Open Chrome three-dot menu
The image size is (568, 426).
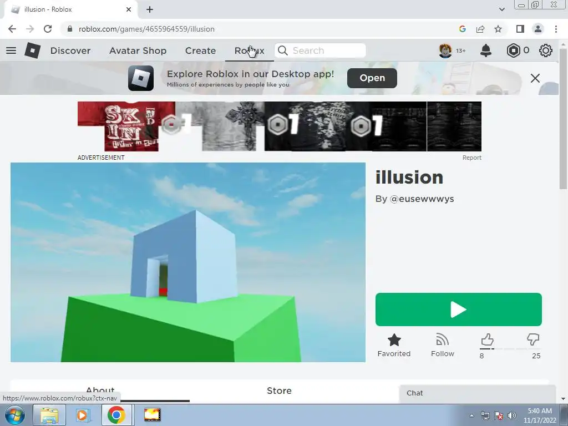(556, 29)
